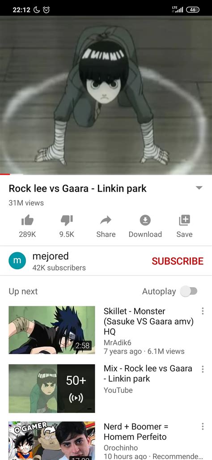The width and height of the screenshot is (212, 460).
Task: Tap the thumbs down dislike icon
Action: [67, 220]
